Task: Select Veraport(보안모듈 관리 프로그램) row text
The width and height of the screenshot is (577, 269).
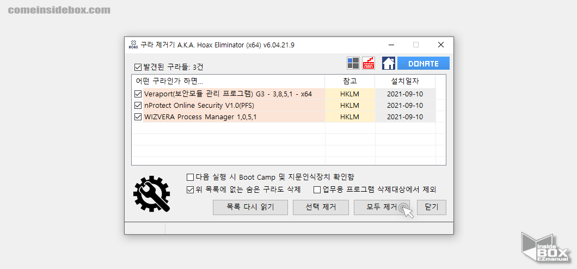Action: coord(228,94)
